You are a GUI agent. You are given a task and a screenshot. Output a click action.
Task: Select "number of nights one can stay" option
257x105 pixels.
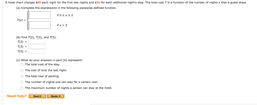22,82
